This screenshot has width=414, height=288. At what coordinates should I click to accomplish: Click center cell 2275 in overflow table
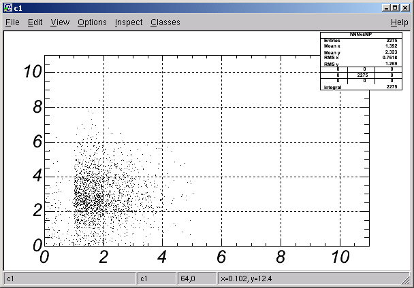pyautogui.click(x=362, y=75)
